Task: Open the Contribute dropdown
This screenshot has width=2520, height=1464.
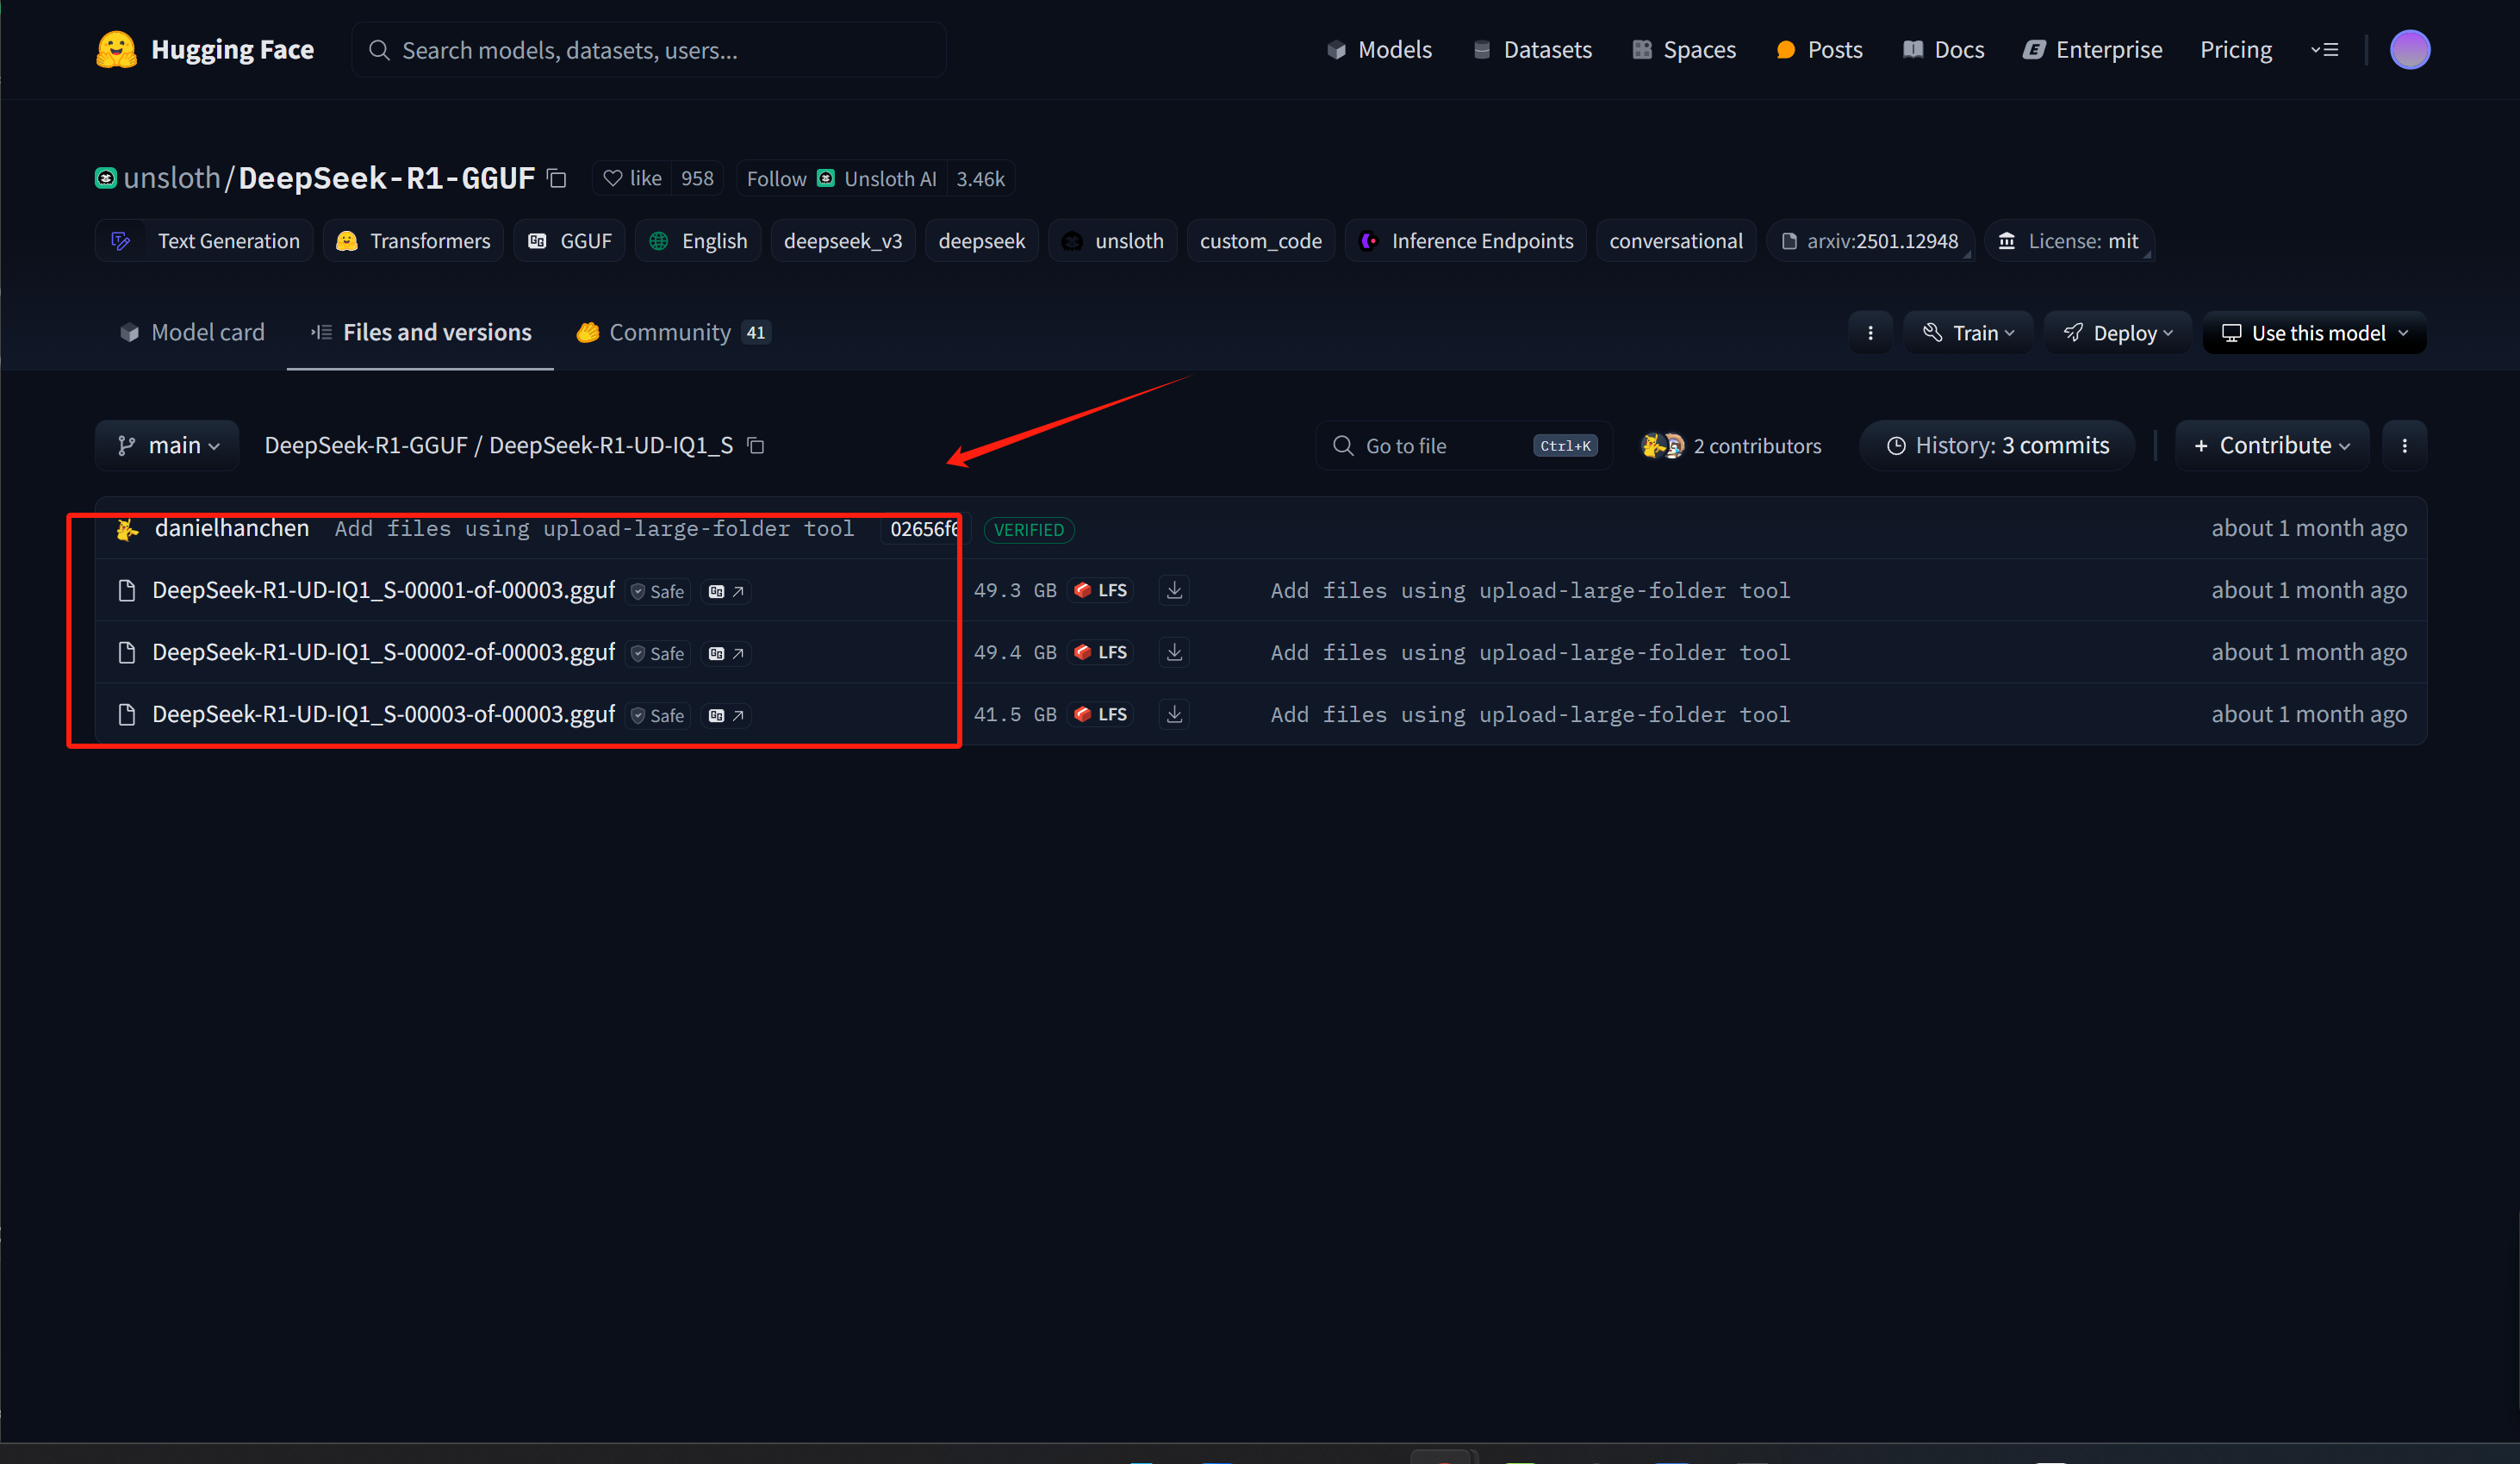Action: [2270, 446]
